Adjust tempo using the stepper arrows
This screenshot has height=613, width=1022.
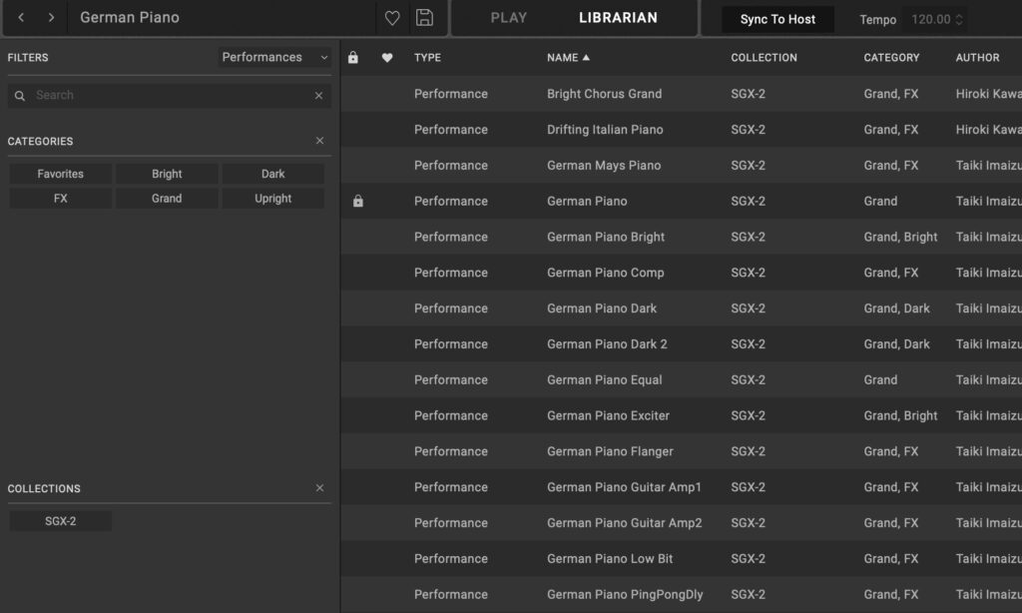pyautogui.click(x=959, y=19)
